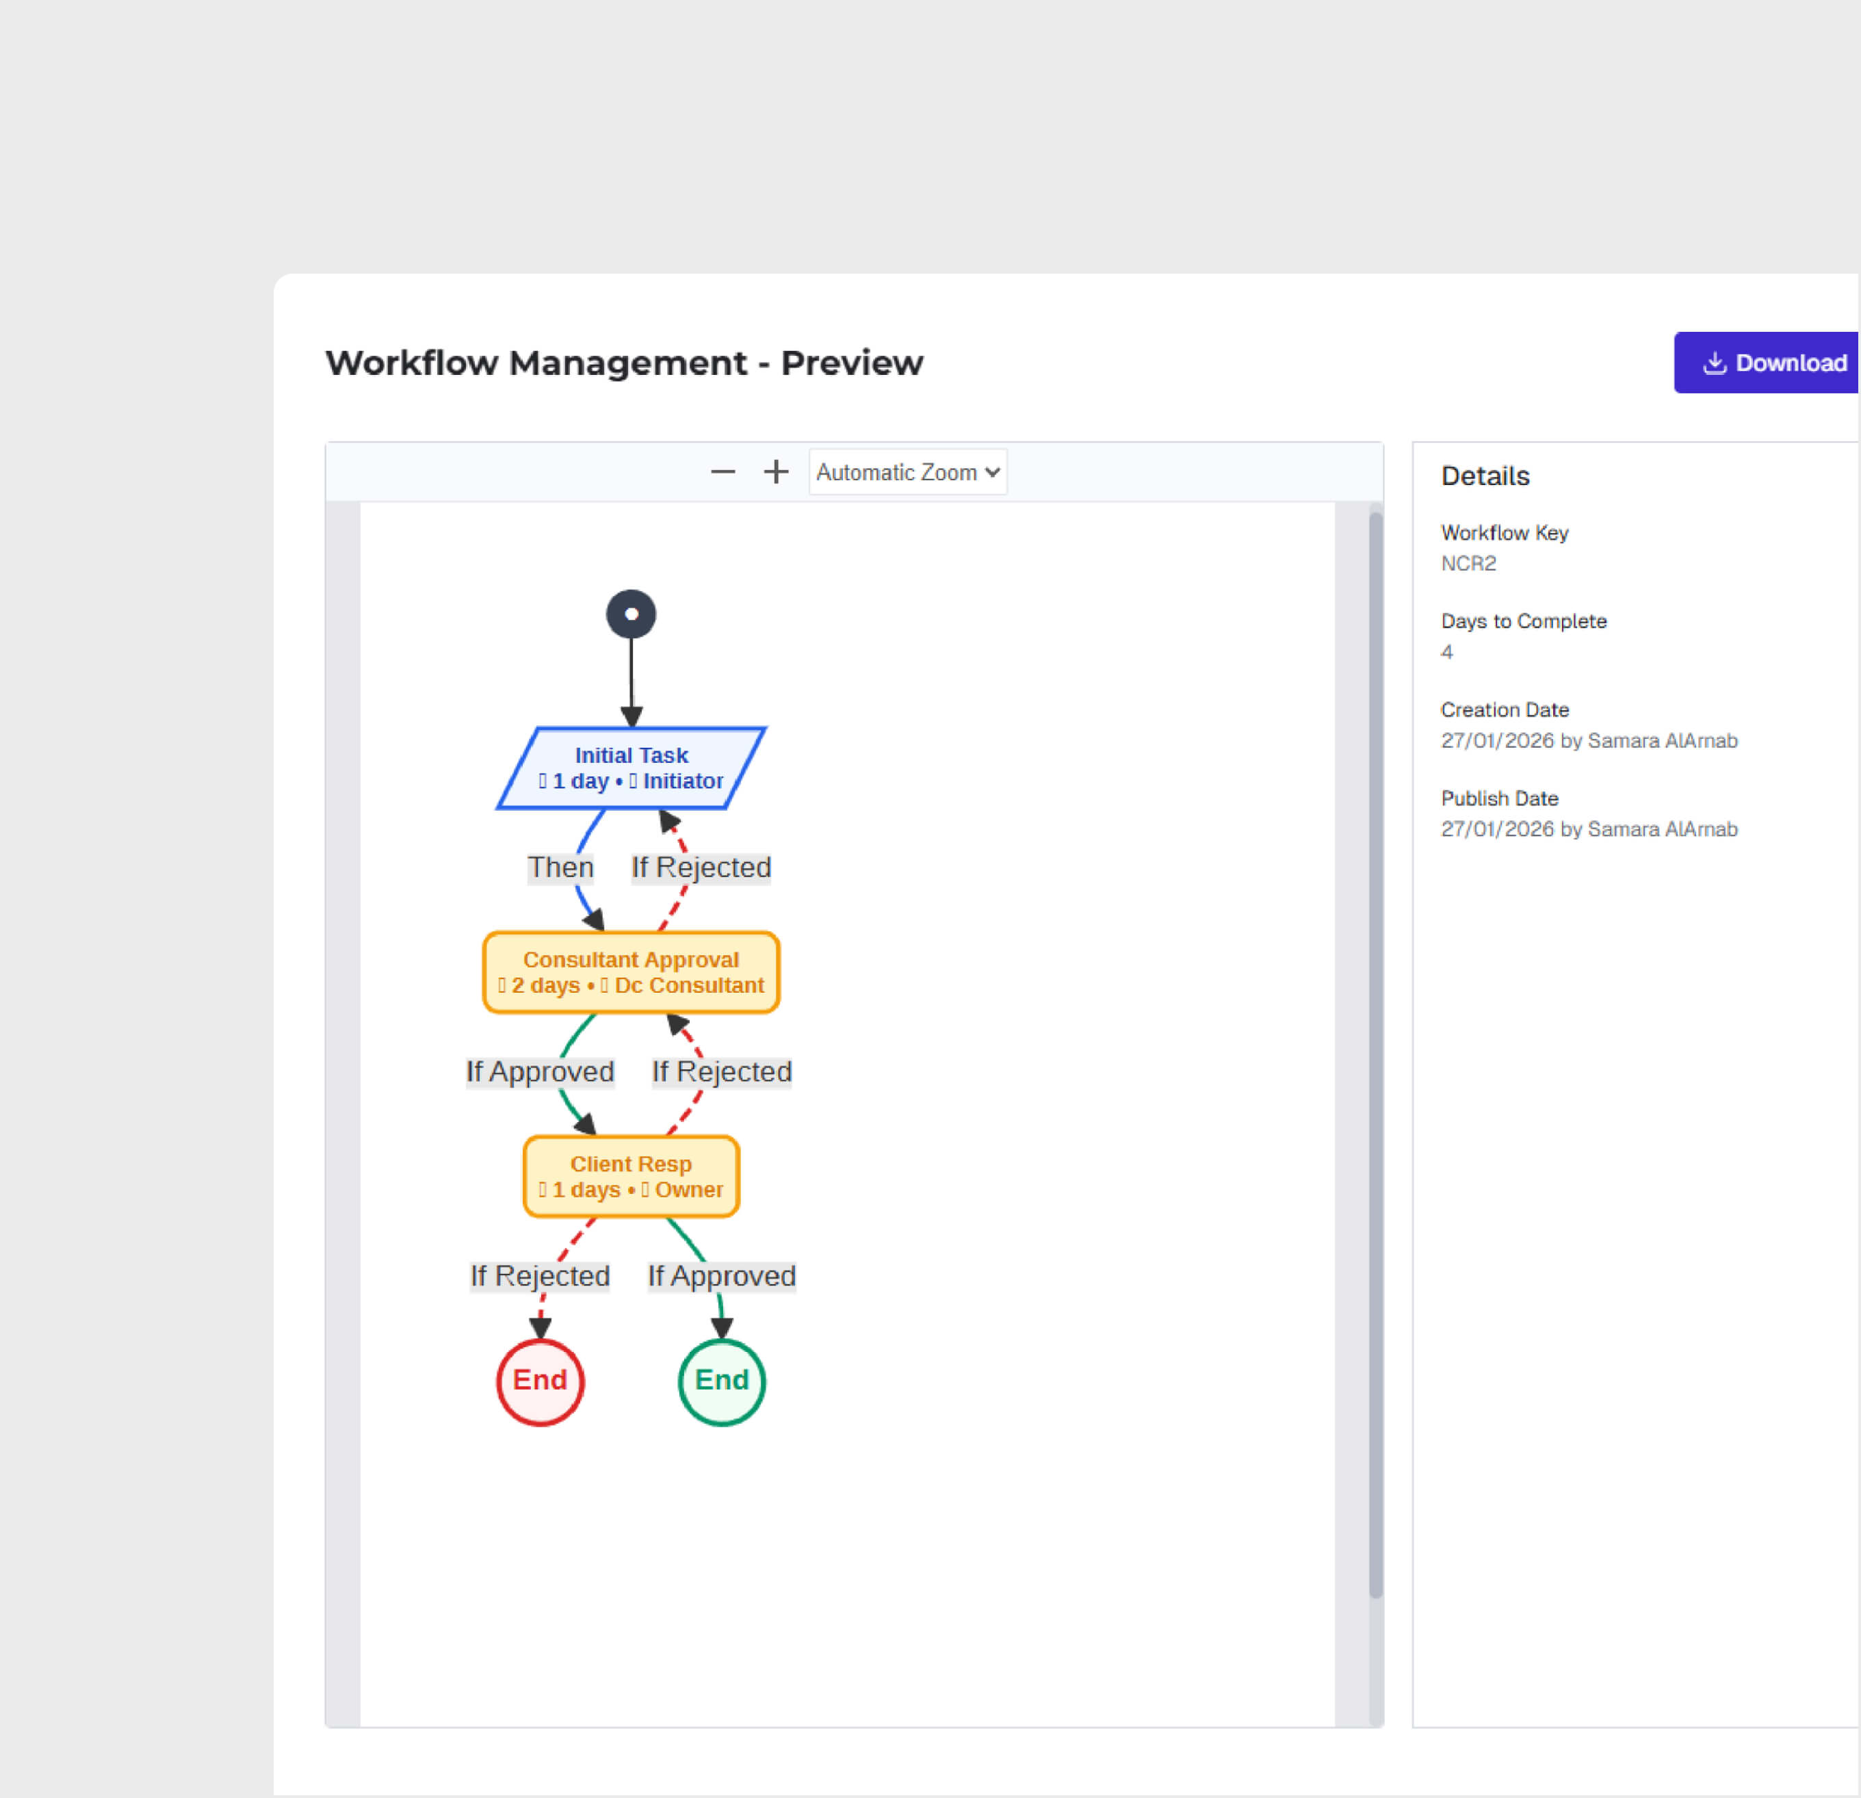Click the Creation Date entry

pos(1504,709)
